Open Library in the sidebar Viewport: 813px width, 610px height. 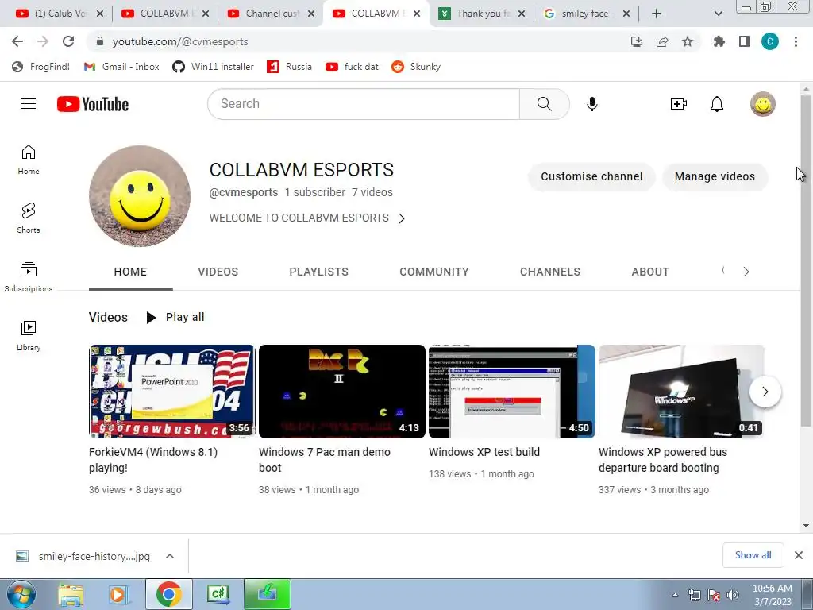click(x=29, y=336)
